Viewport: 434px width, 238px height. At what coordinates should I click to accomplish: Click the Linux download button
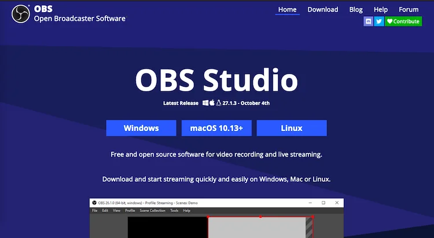coord(292,128)
